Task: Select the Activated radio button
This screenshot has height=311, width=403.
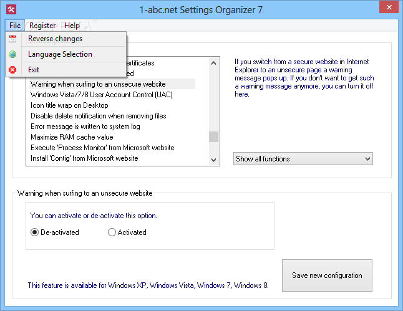Action: coord(127,232)
